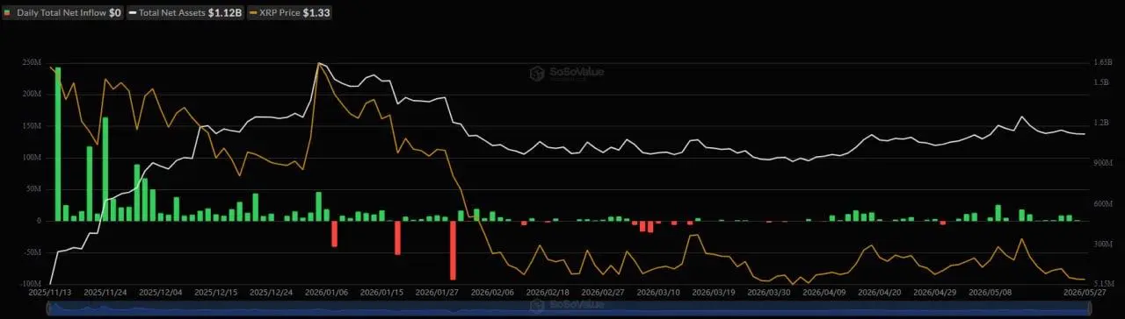Toggle the Total Net Assets legend series
The width and height of the screenshot is (1125, 319).
point(186,13)
